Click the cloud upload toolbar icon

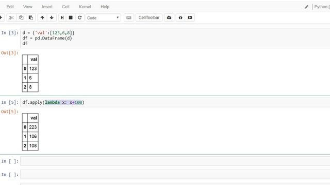[169, 17]
